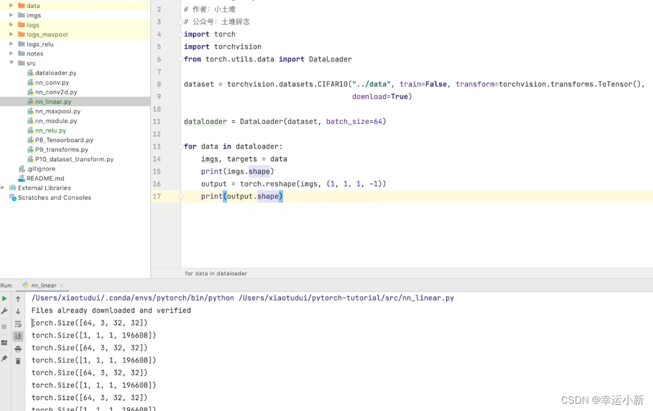Viewport: 653px width, 411px height.
Task: Select nn_linear.py in project tree
Action: [x=53, y=102]
